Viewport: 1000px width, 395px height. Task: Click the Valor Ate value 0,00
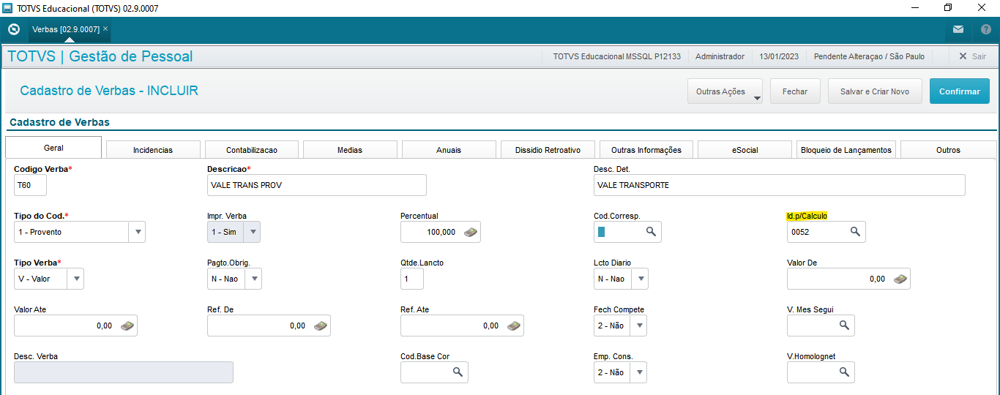(x=104, y=326)
